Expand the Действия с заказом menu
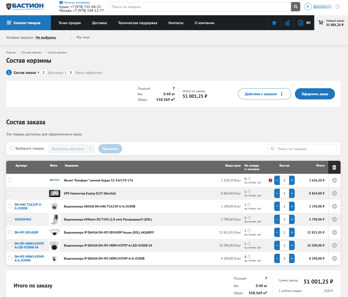 (264, 94)
